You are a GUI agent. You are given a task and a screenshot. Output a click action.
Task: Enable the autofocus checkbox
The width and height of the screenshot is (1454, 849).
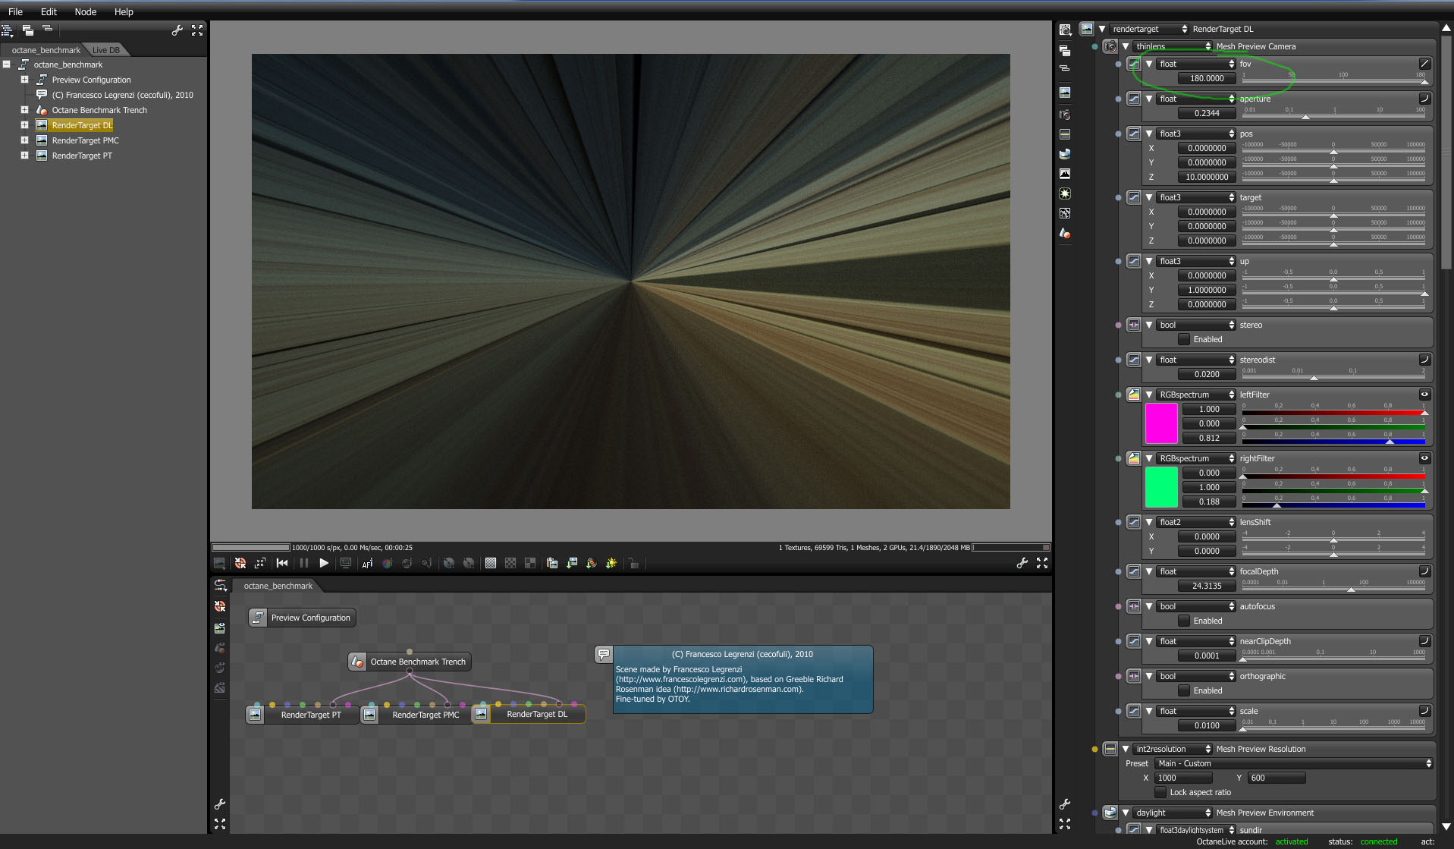tap(1184, 621)
